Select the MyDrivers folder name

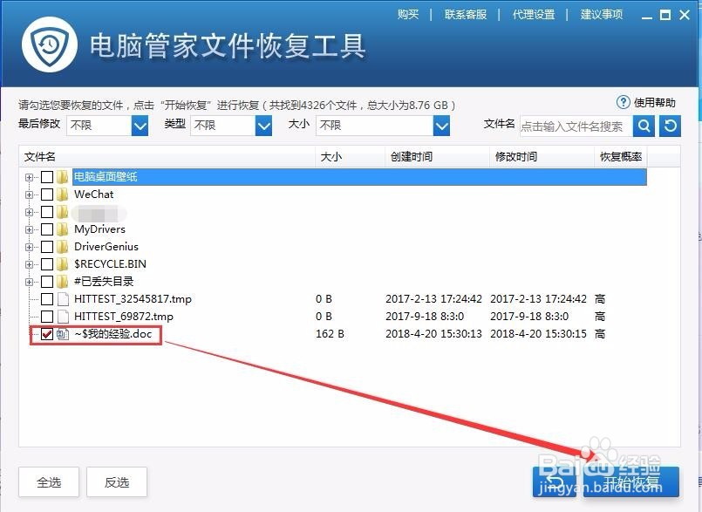pyautogui.click(x=99, y=229)
